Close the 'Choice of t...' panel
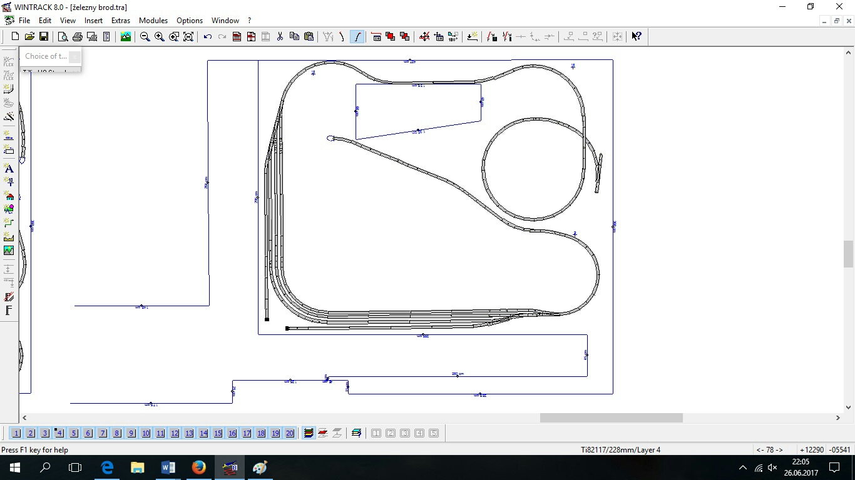 74,57
